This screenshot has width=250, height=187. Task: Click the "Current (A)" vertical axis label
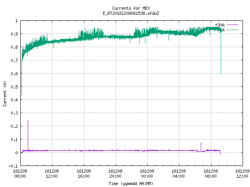pos(5,93)
